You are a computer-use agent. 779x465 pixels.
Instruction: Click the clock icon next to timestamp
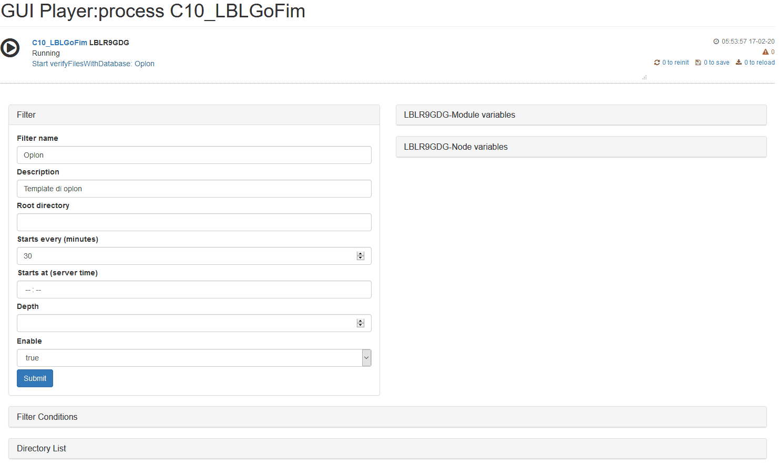(716, 42)
